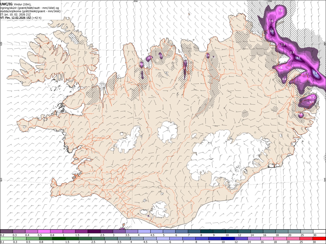Screen dimensions: 326x244
Task: Click the 'UWC/IG: Vindur (10m)' title text
Action: click(16, 4)
